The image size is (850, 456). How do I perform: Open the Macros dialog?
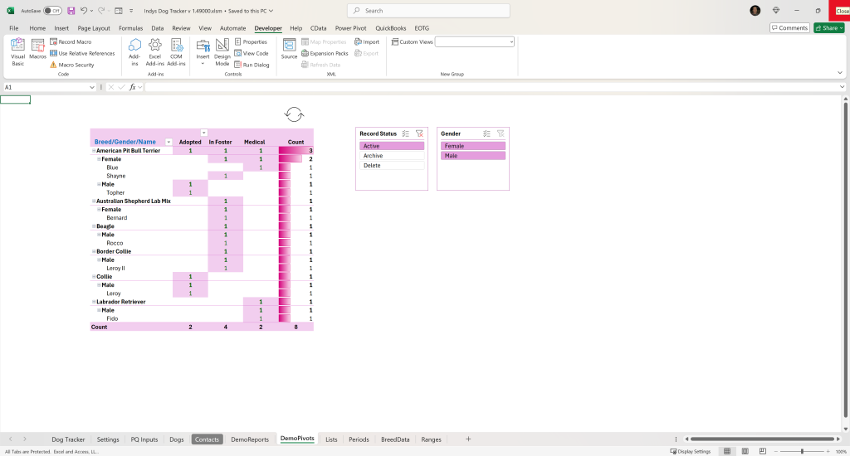pyautogui.click(x=37, y=49)
